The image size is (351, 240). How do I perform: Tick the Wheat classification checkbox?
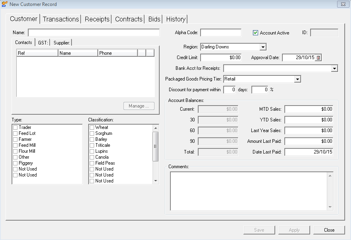(x=92, y=127)
